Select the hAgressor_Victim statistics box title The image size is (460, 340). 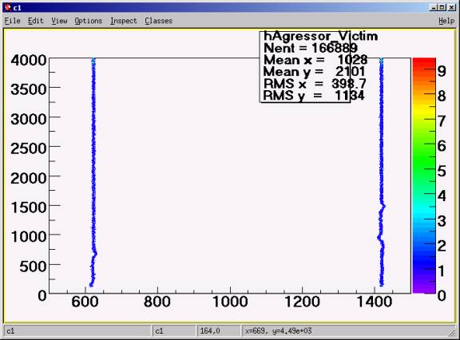(x=321, y=37)
